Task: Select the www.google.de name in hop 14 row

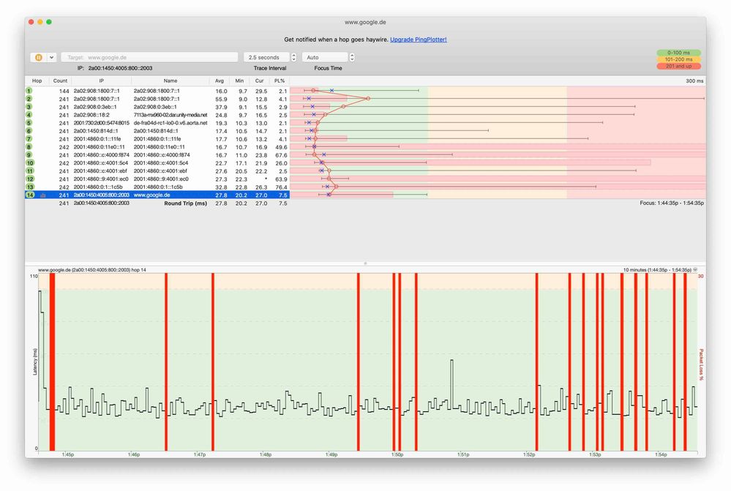Action: [x=151, y=195]
